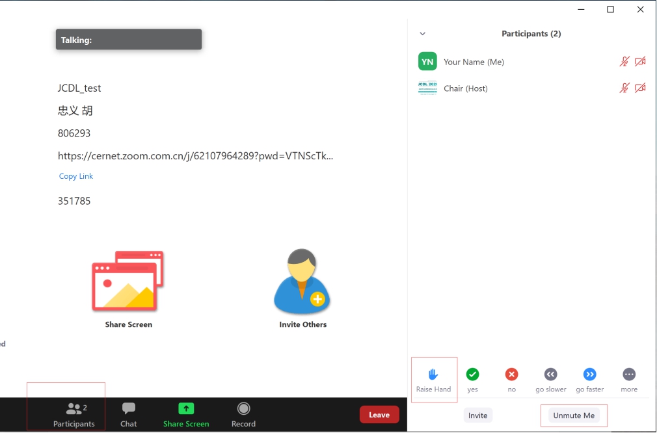The image size is (657, 433).
Task: Open the more reactions options
Action: coord(628,374)
